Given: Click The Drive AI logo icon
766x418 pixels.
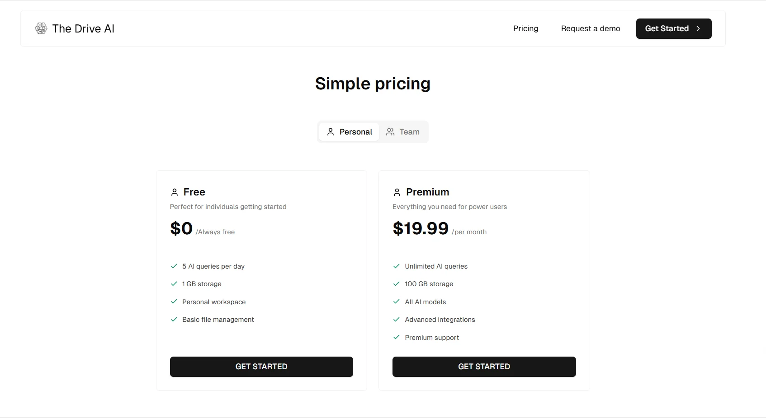Looking at the screenshot, I should [x=41, y=28].
